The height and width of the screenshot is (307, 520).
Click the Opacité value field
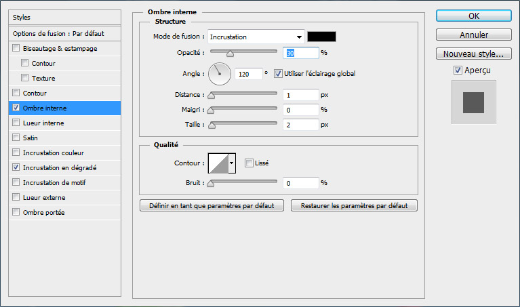click(301, 53)
